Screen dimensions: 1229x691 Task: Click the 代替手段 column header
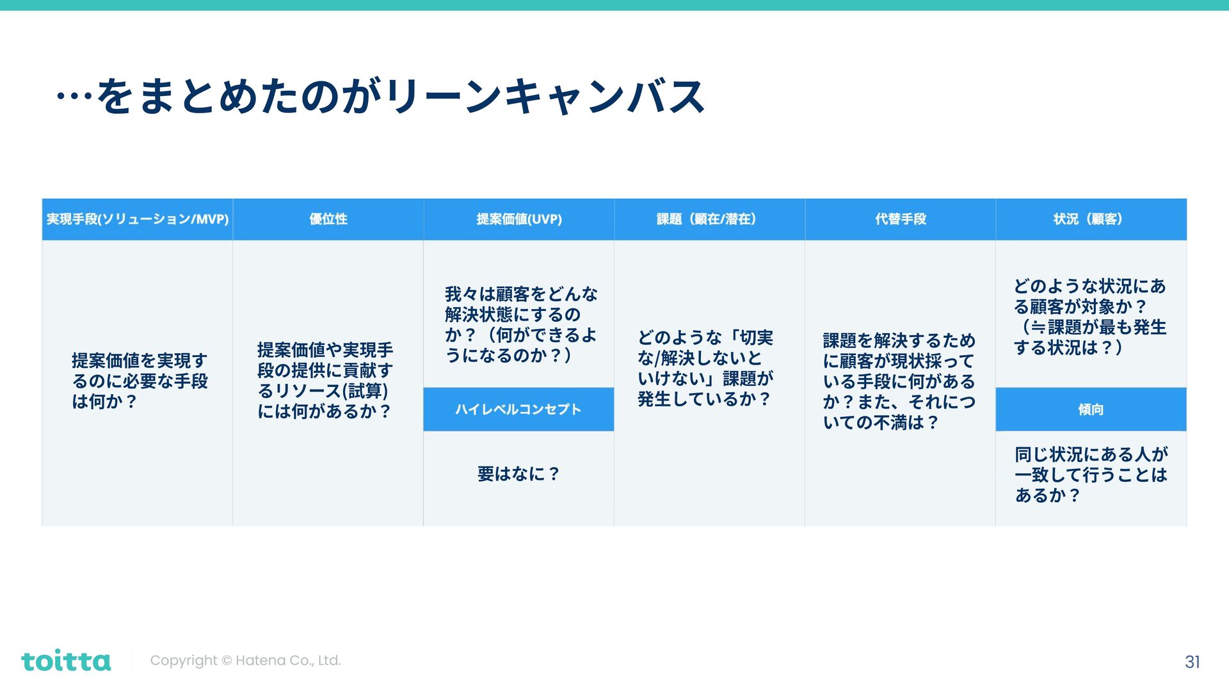point(900,219)
